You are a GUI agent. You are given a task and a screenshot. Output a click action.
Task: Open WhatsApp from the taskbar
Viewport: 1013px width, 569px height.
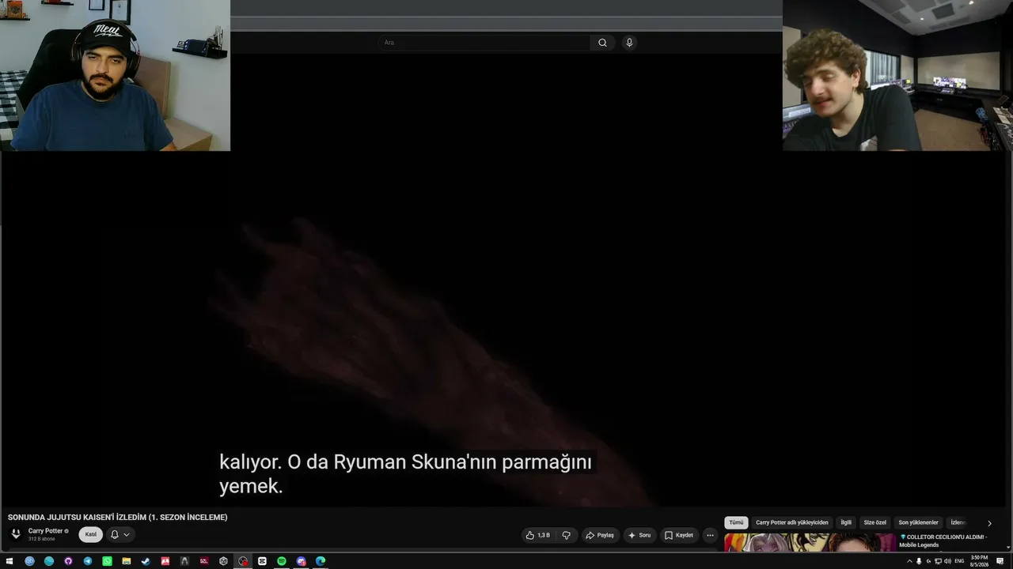pyautogui.click(x=107, y=561)
